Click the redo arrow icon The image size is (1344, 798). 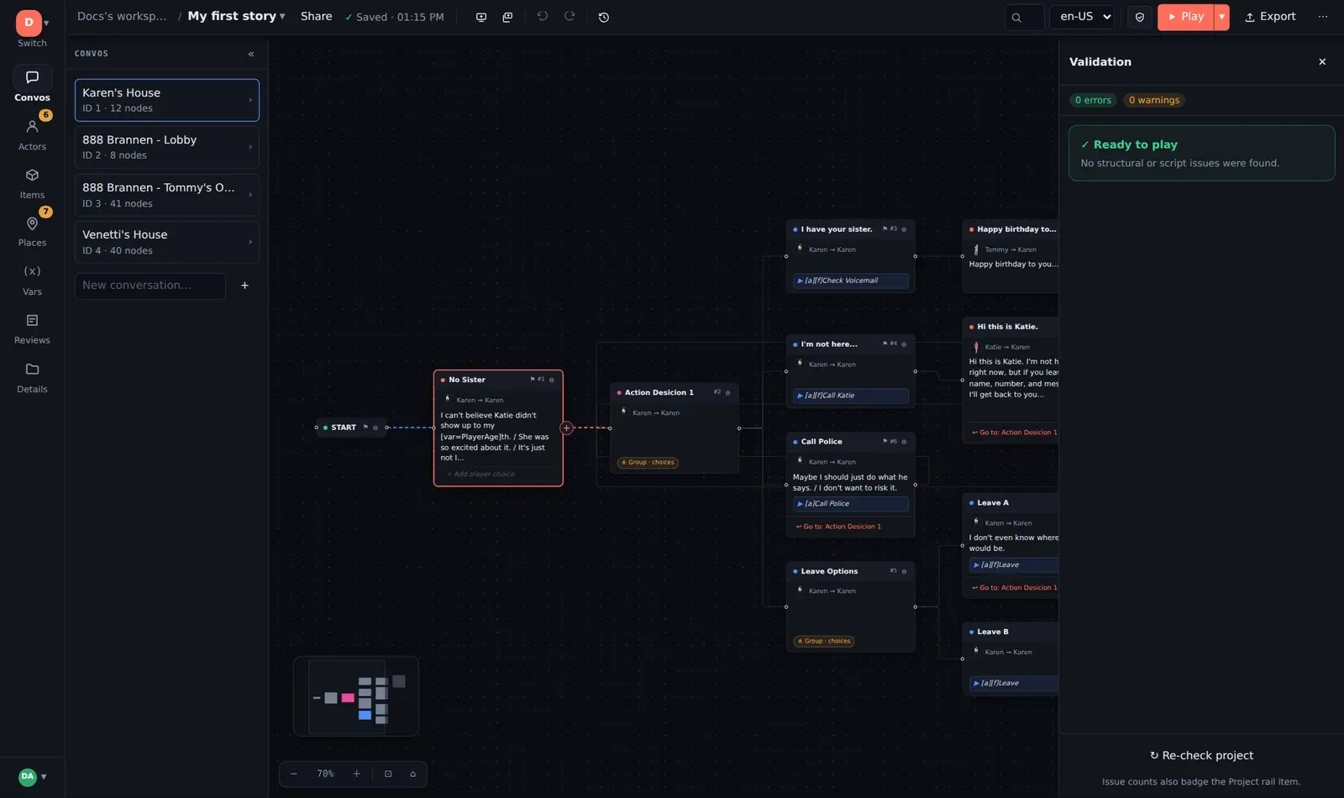click(x=570, y=17)
